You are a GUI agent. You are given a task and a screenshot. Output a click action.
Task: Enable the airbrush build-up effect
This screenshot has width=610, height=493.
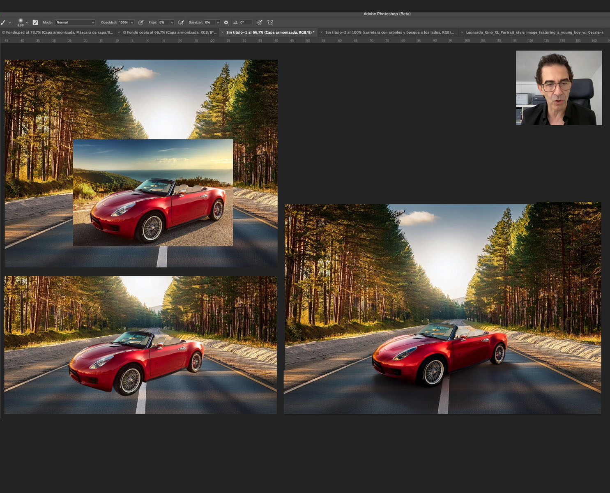[181, 23]
